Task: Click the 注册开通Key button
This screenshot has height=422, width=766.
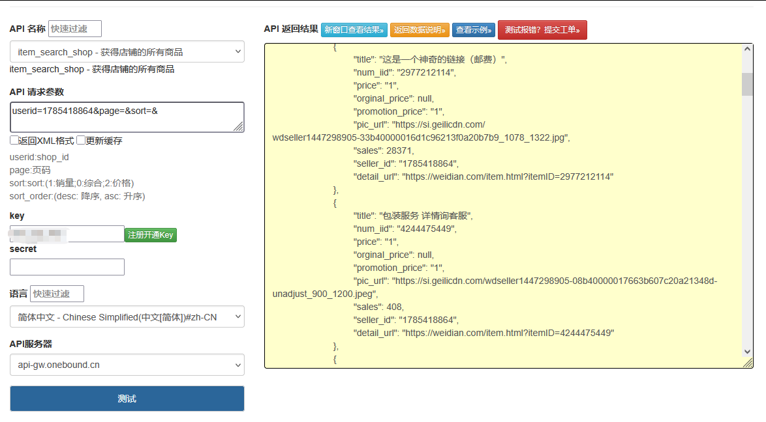Action: coord(151,235)
